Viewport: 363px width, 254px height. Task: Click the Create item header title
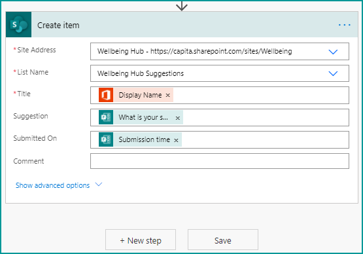point(58,25)
